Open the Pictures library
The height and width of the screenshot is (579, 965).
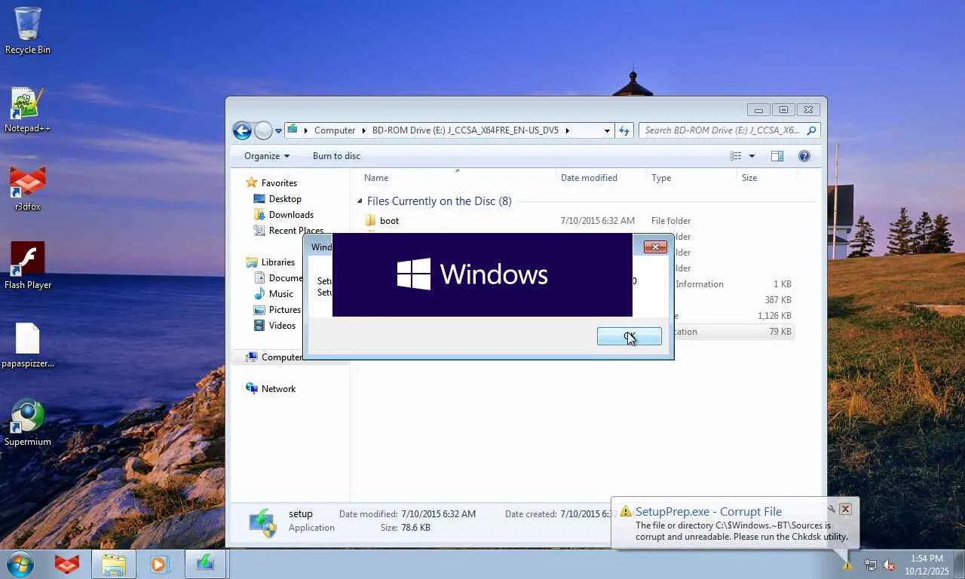tap(285, 310)
